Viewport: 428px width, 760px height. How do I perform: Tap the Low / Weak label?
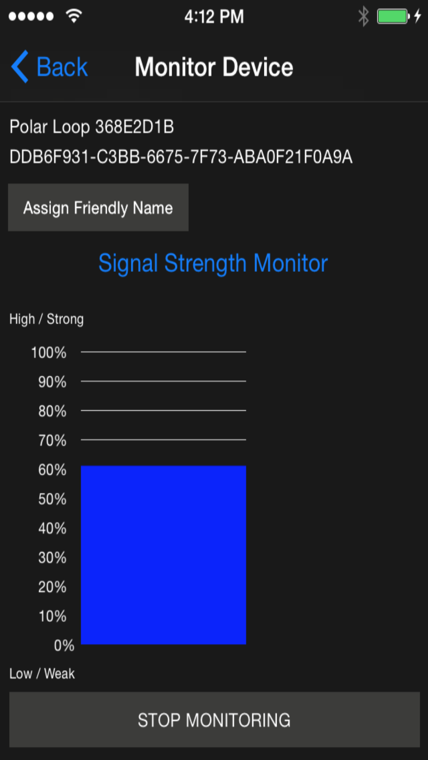click(x=42, y=673)
